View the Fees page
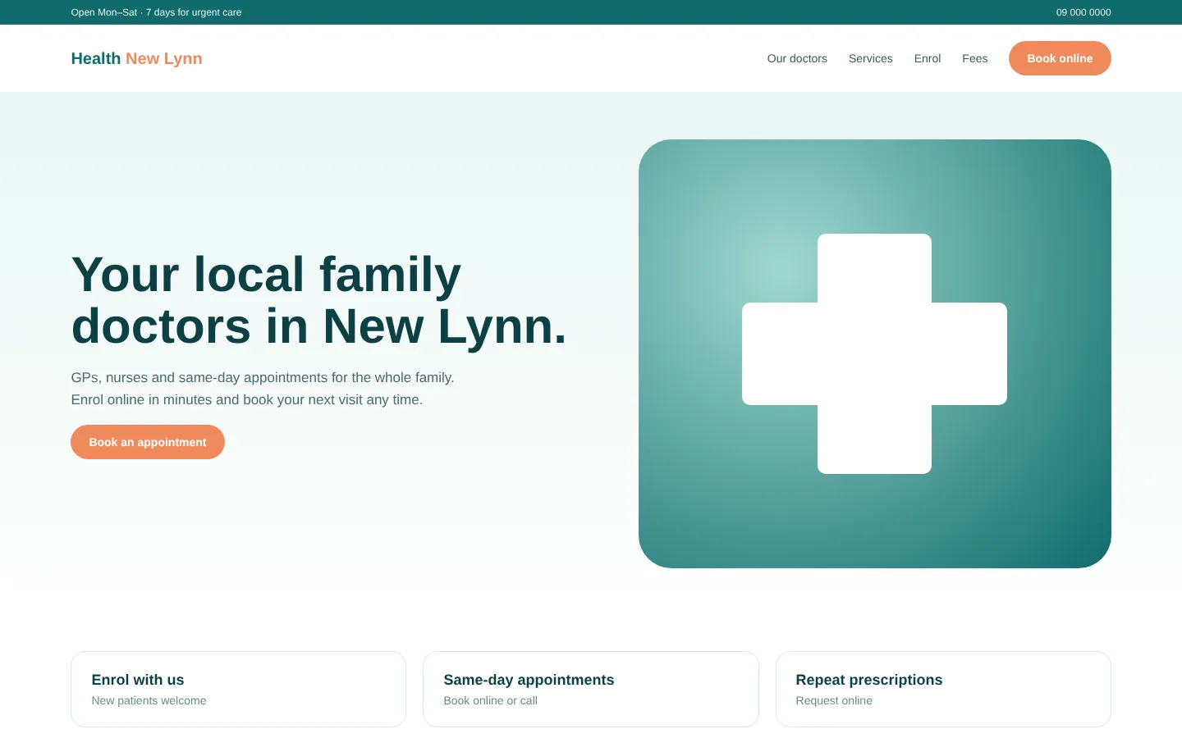1182x738 pixels. coord(974,58)
